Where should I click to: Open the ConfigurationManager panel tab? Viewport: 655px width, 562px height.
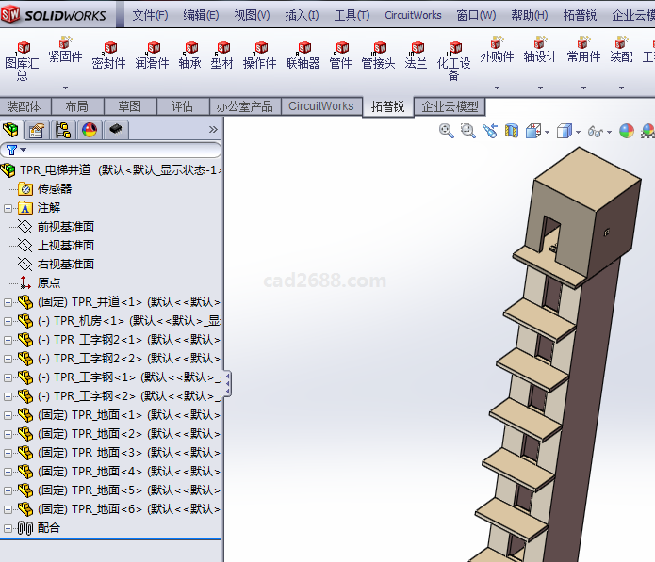[x=63, y=130]
